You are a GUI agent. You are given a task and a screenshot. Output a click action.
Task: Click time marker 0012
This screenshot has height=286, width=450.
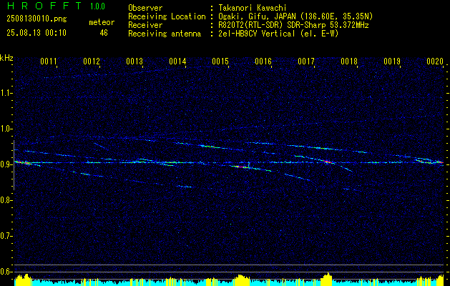click(x=92, y=61)
